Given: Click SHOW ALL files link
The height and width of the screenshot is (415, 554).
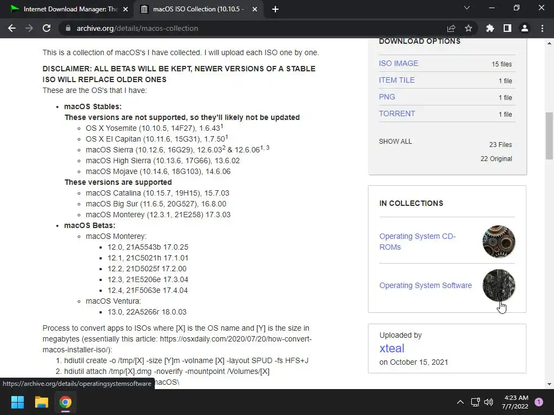Looking at the screenshot, I should click(395, 142).
